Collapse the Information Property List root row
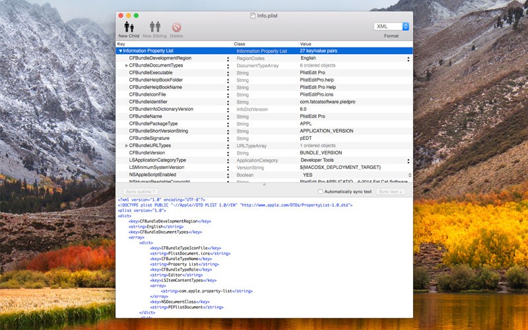 tap(120, 51)
